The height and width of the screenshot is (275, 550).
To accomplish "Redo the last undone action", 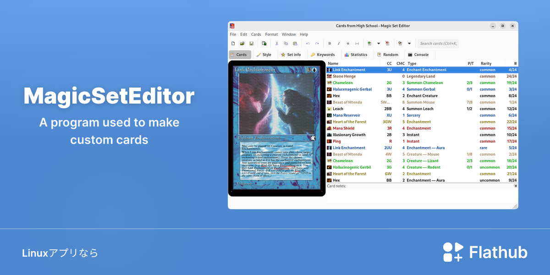I will 317,44.
